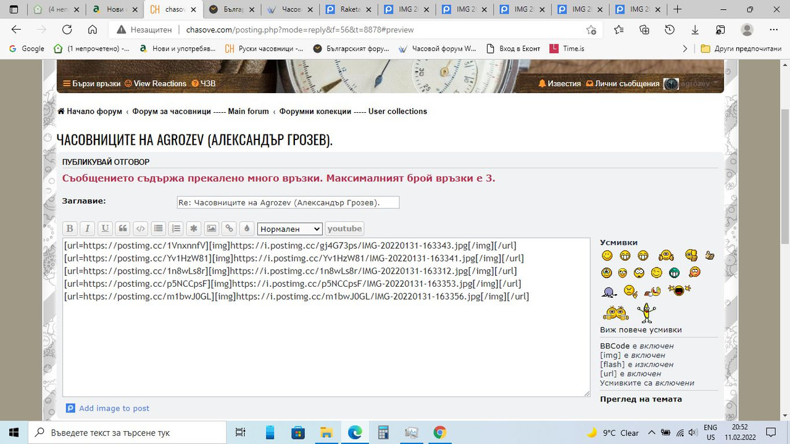
Task: Open taskbar Calculator icon
Action: (x=383, y=432)
